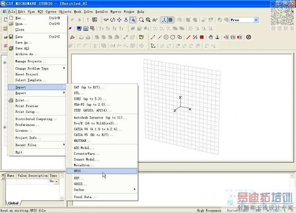This screenshot has width=296, height=213.
Task: Click the anchor icon
Action: (218, 37)
